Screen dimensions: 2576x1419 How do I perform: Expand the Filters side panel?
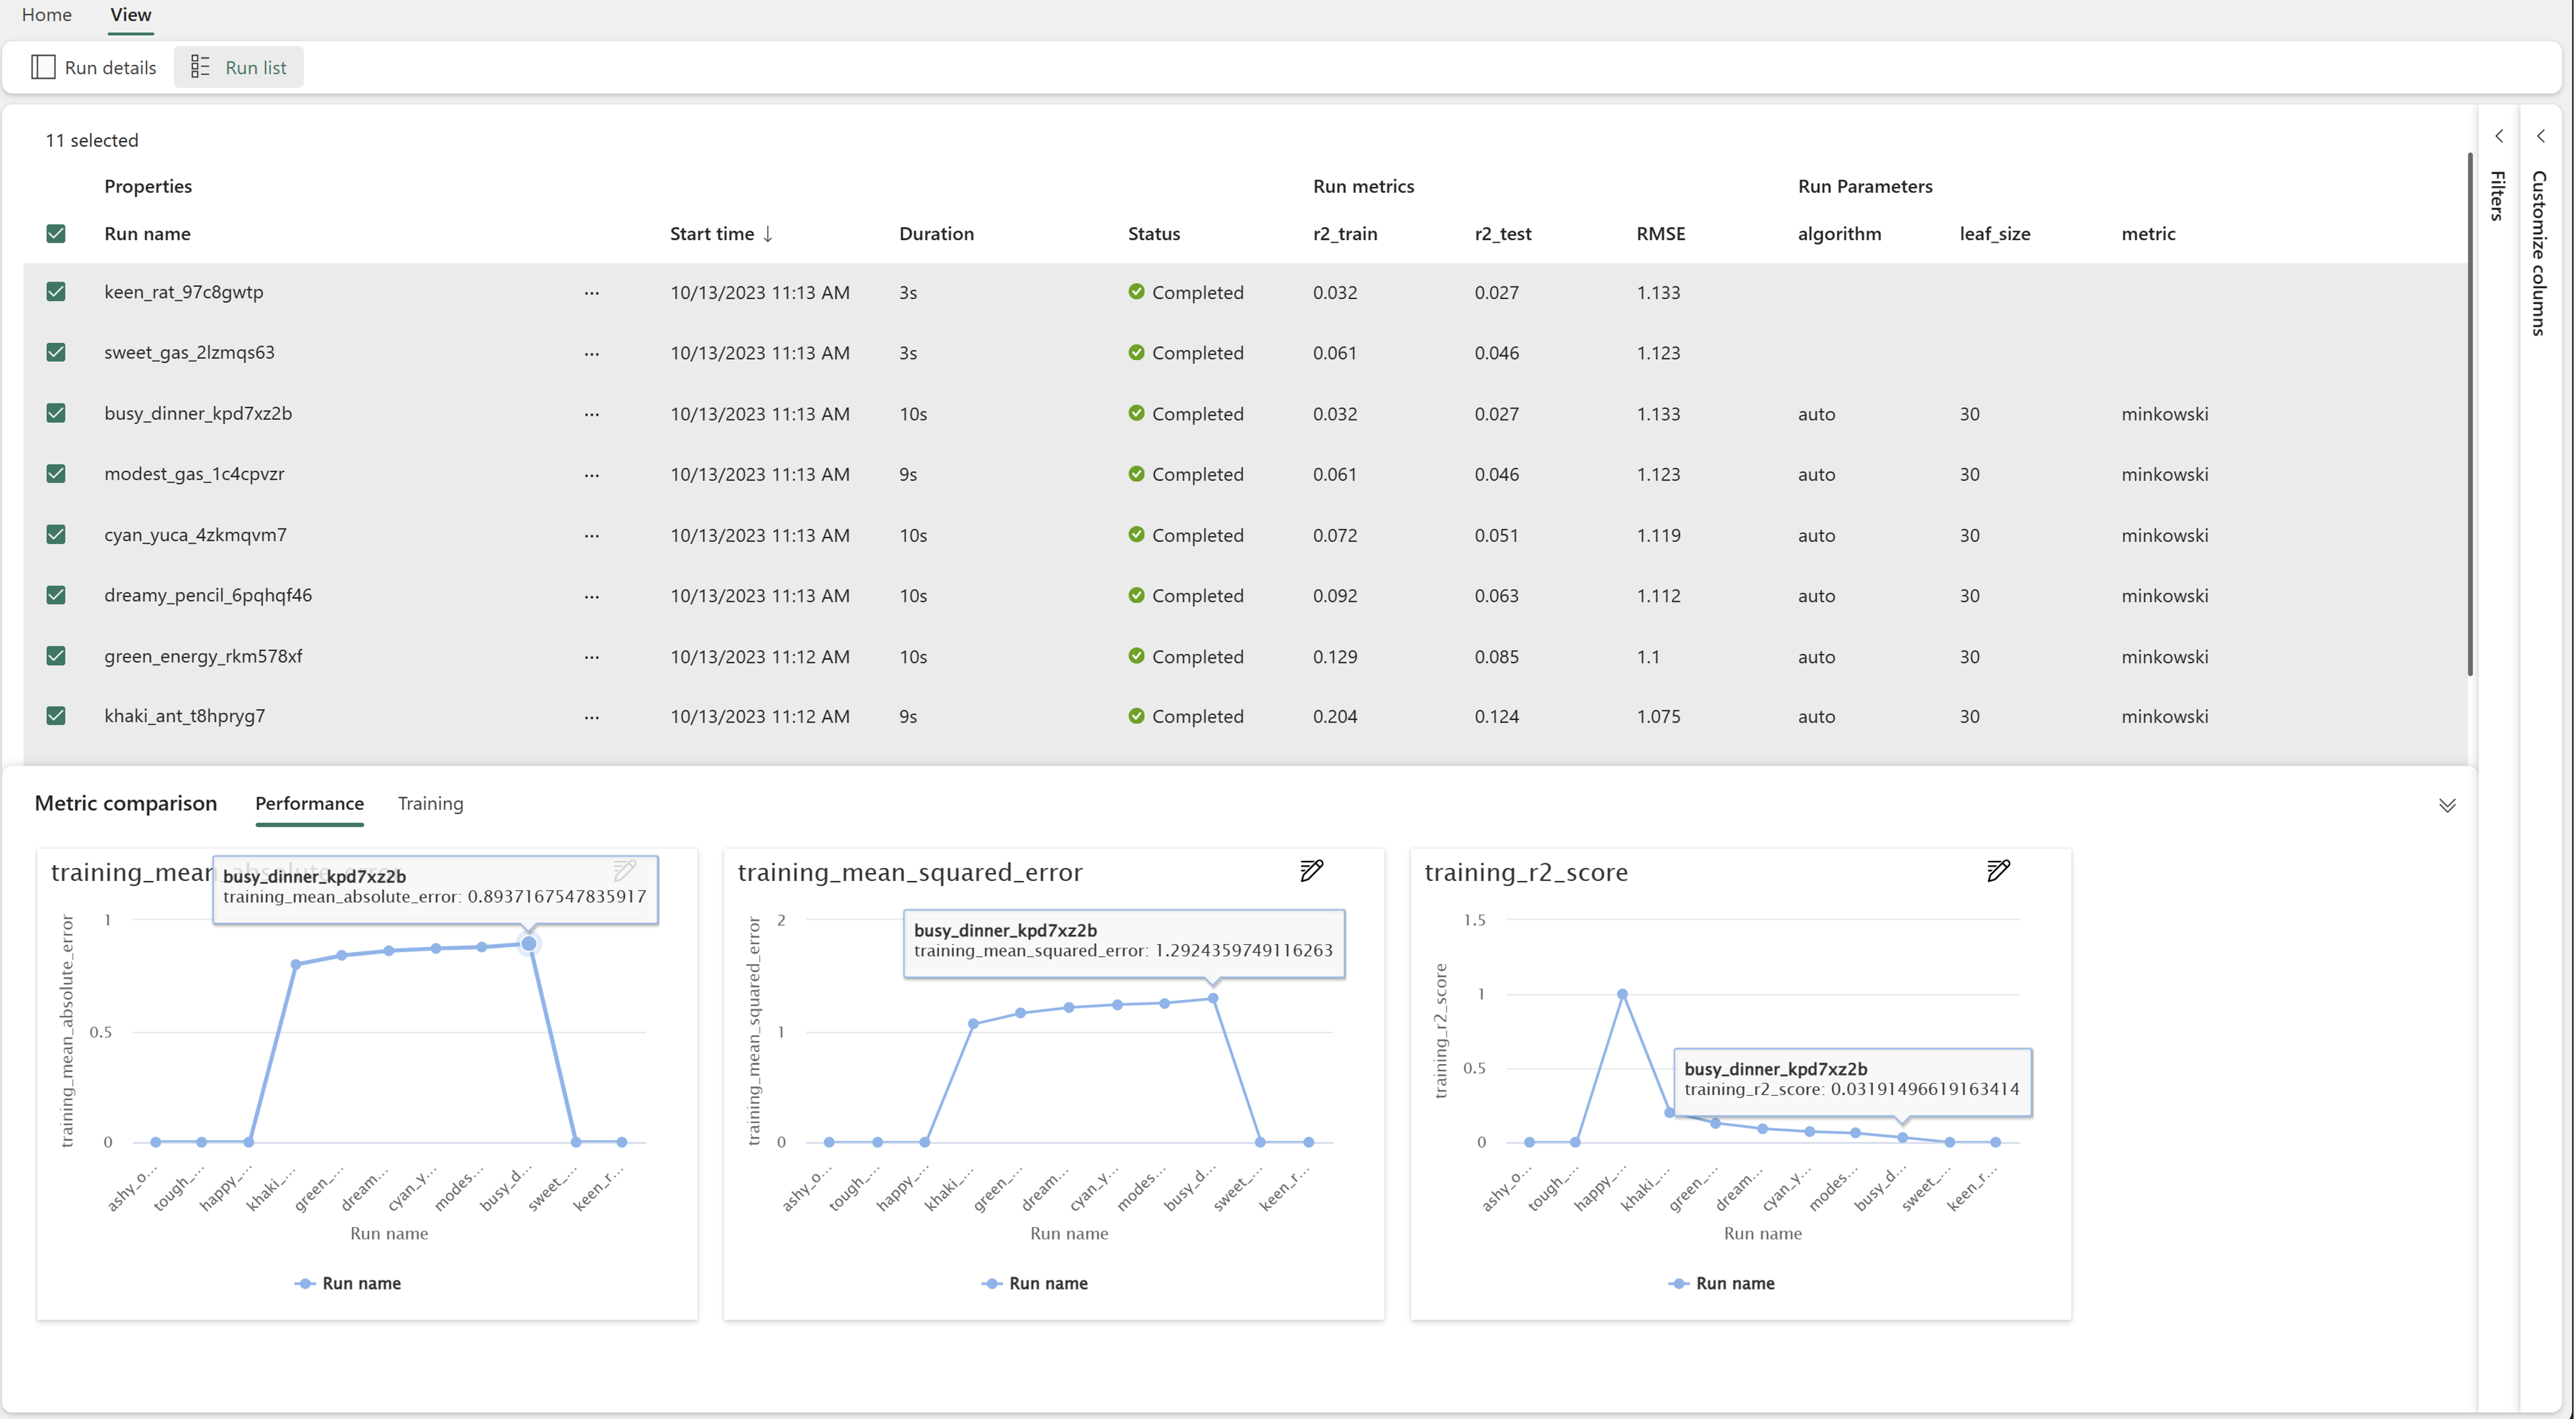(2498, 136)
